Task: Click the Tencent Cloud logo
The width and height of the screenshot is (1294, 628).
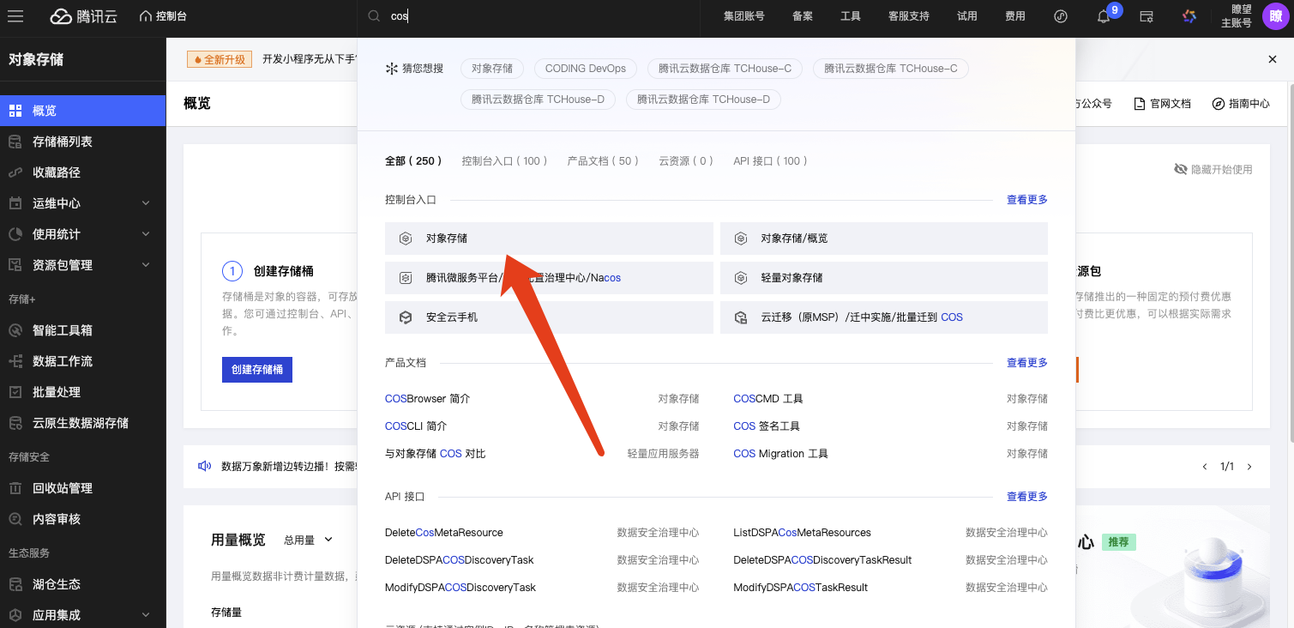Action: click(83, 16)
